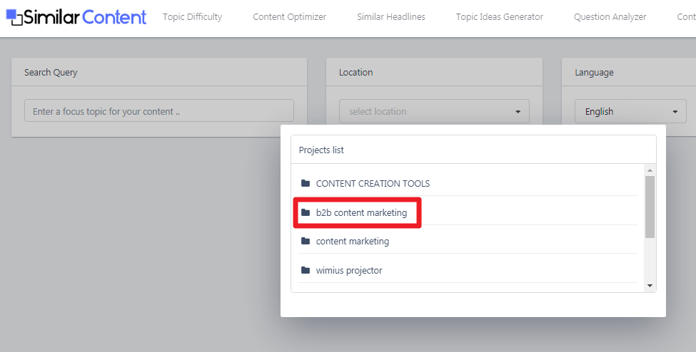Click folder icon beside b2b content marketing

306,212
